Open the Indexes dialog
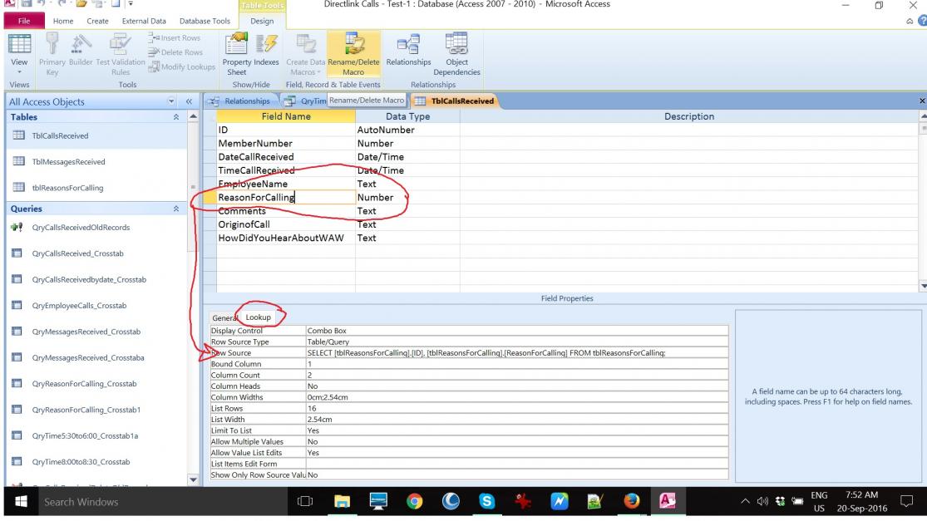Screen dimensions: 927x521 [x=266, y=50]
